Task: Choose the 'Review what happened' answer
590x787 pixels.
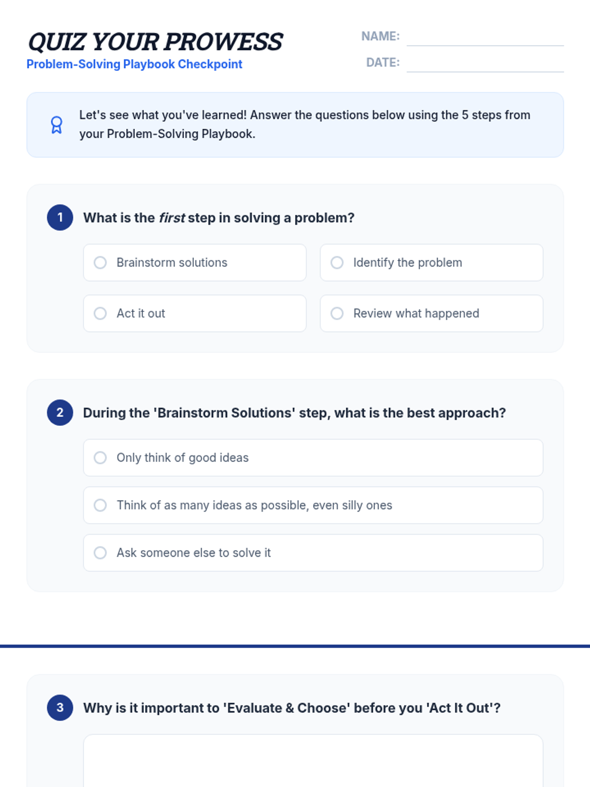Action: pos(432,313)
